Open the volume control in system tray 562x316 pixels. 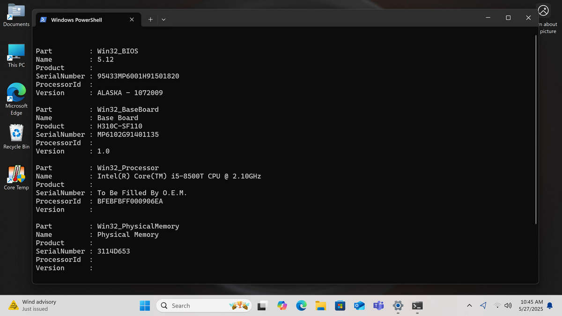pyautogui.click(x=508, y=306)
